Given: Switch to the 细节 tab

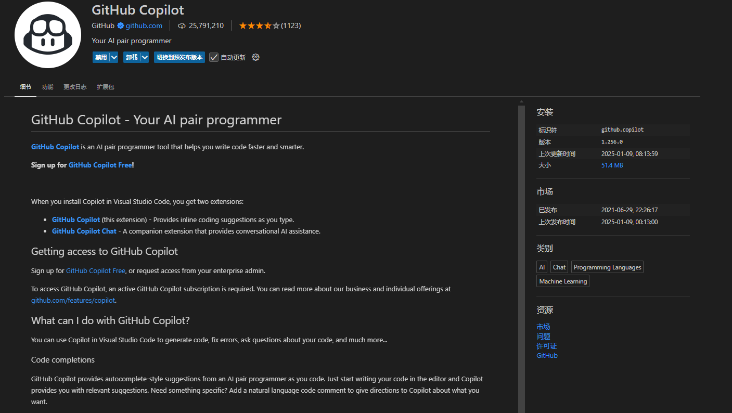Looking at the screenshot, I should tap(25, 87).
